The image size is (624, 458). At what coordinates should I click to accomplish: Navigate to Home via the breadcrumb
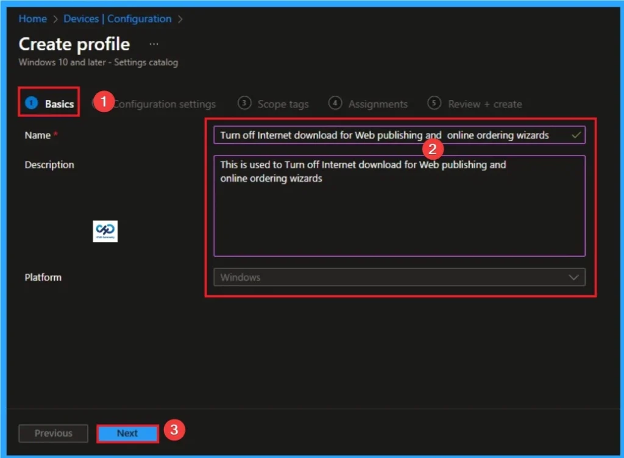32,19
